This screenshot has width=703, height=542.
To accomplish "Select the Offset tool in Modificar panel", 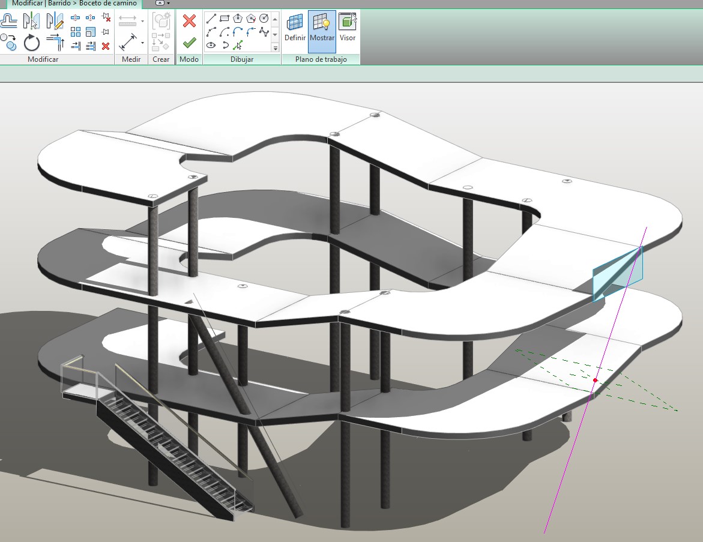I will coord(8,21).
